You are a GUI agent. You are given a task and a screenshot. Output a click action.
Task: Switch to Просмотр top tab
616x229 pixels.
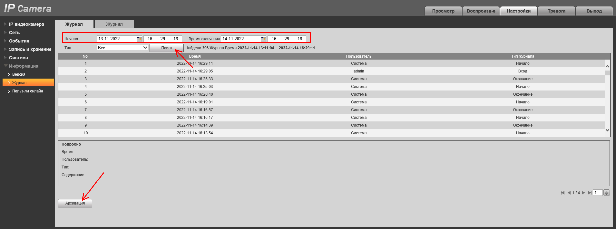tap(443, 11)
